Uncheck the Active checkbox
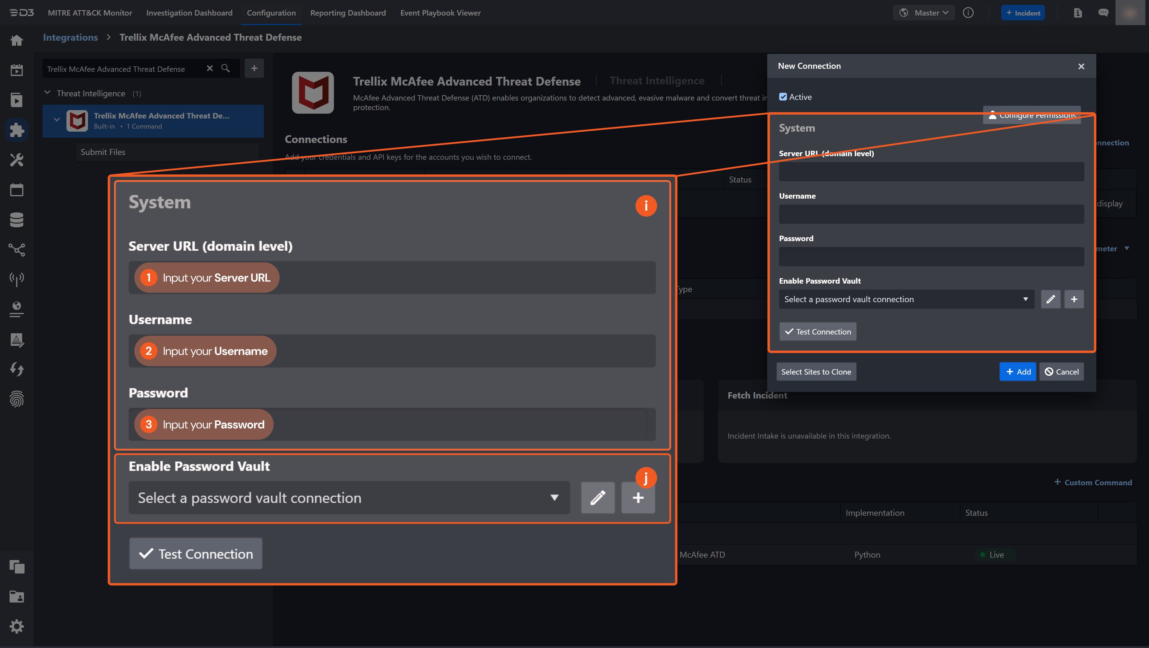The image size is (1149, 648). click(783, 97)
